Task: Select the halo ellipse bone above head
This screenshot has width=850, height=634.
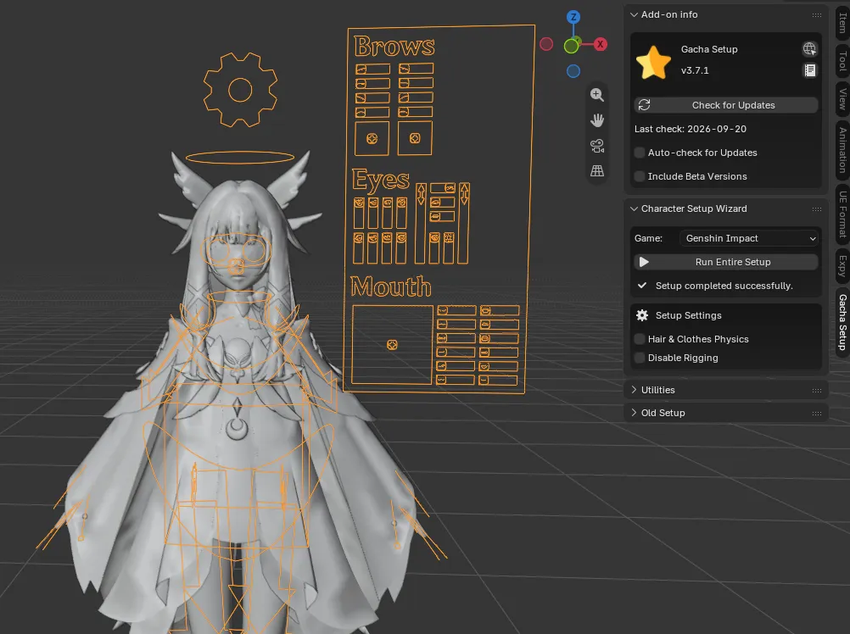Action: pos(240,158)
